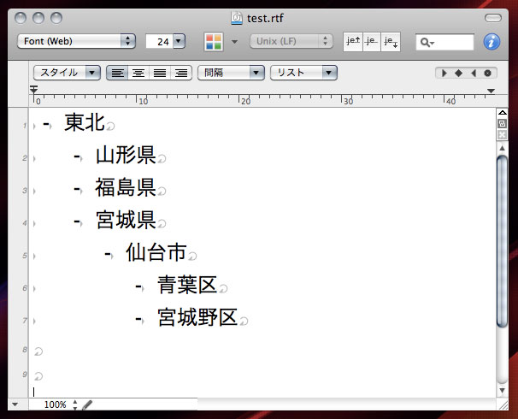Screen dimensions: 518x419
Task: Open the リスト list dropdown
Action: pos(303,73)
